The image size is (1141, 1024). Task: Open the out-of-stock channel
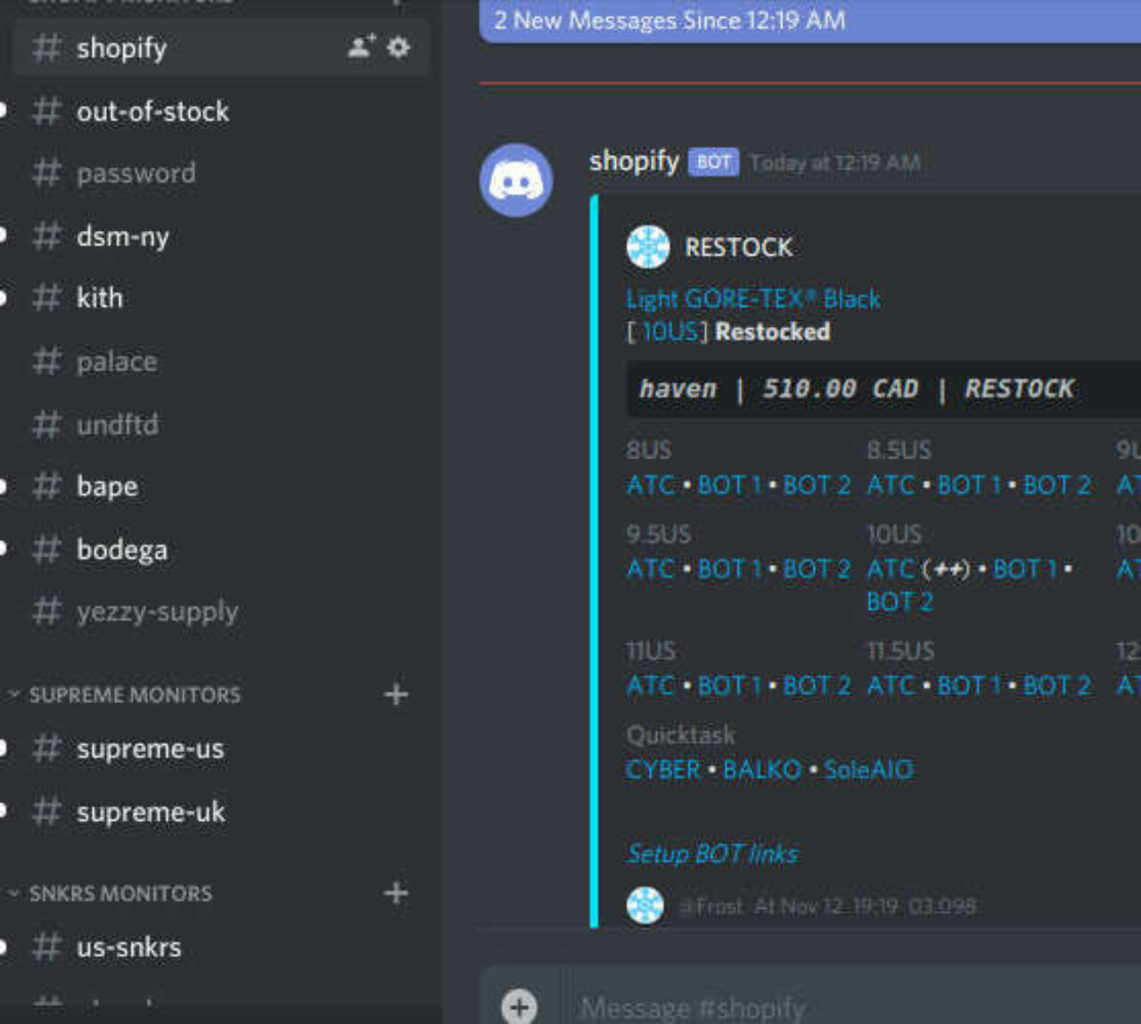click(x=152, y=111)
